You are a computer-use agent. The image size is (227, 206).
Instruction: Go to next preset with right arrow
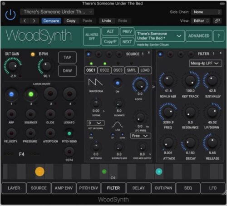(34, 21)
